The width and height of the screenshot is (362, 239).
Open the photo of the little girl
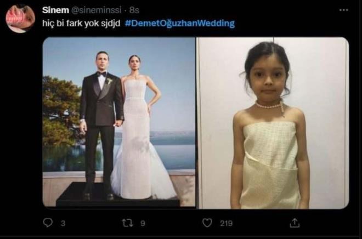pos(273,122)
